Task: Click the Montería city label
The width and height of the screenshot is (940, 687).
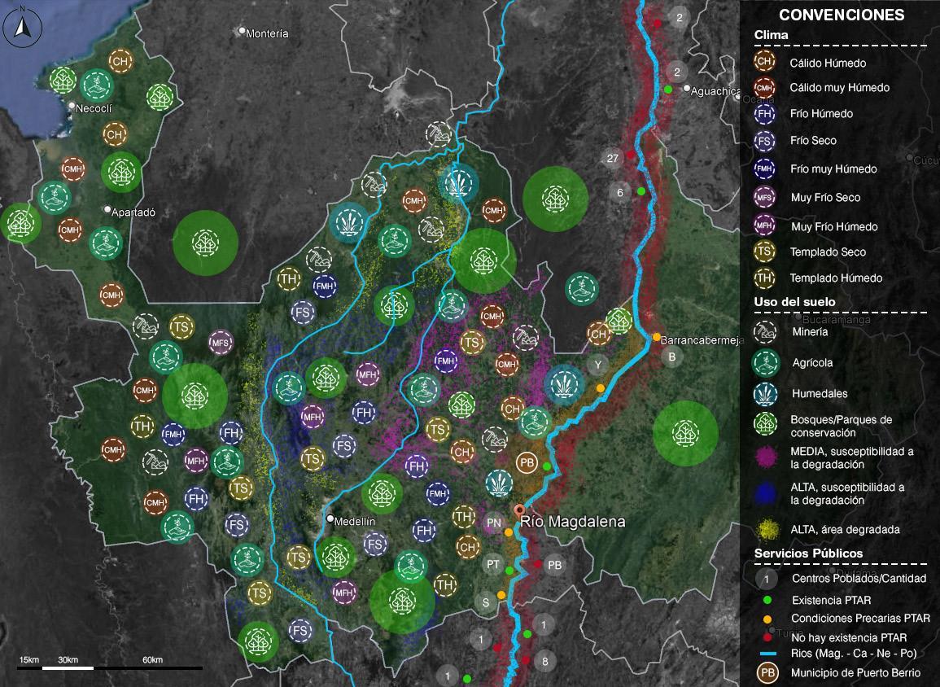Action: click(267, 33)
